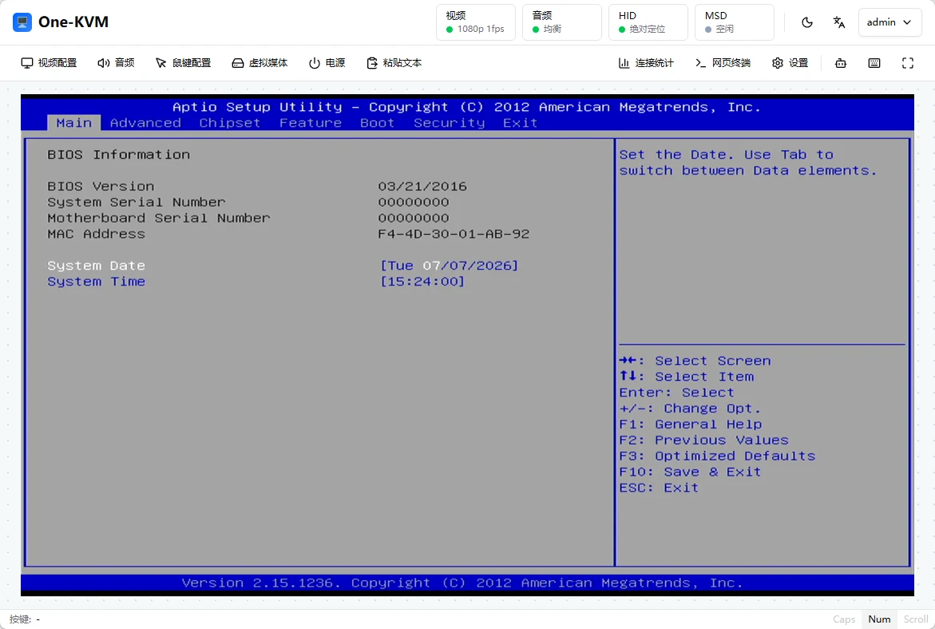Open 粘贴文本 paste text tool
The image size is (935, 629).
click(394, 62)
